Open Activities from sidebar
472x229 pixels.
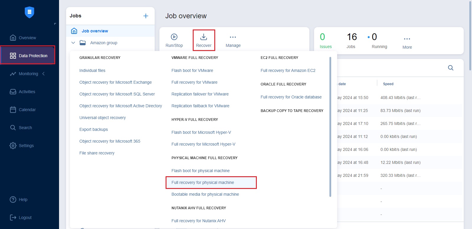click(x=27, y=92)
